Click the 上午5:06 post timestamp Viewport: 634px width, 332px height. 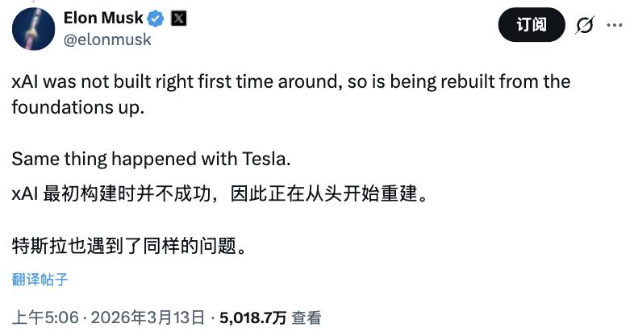[46, 317]
